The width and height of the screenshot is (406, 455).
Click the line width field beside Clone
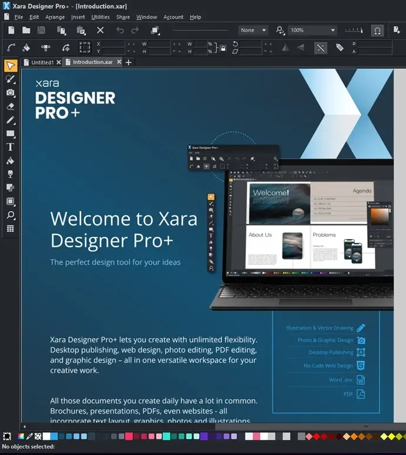(x=200, y=30)
